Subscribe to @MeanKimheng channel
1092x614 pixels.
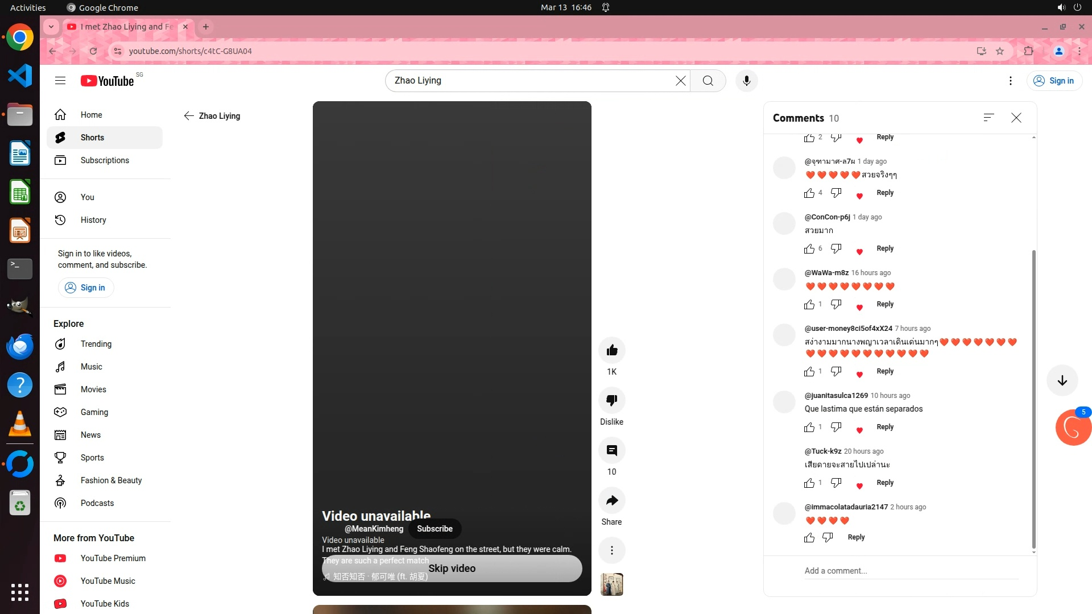pyautogui.click(x=435, y=529)
